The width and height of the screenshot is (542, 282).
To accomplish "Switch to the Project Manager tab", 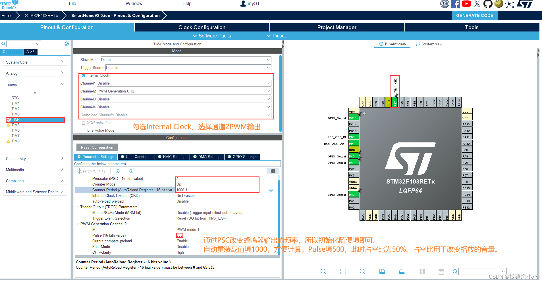I will 337,27.
